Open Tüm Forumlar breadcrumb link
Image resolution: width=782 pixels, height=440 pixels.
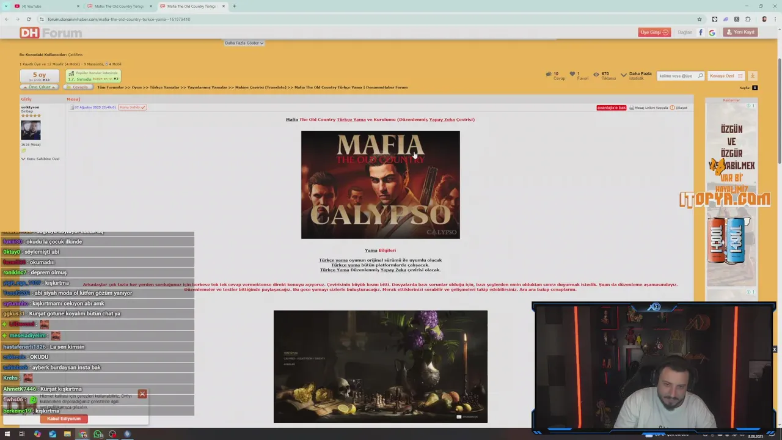(110, 87)
